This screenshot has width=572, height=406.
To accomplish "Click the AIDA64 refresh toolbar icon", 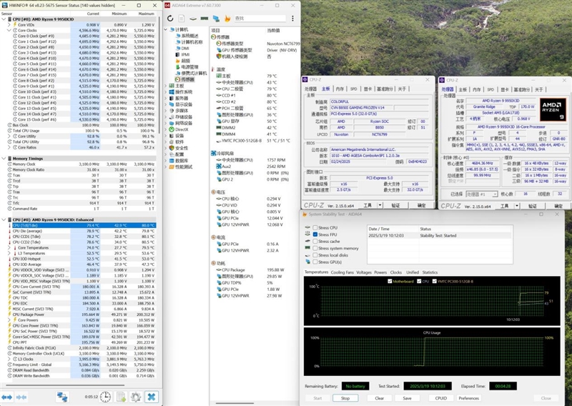I will (170, 19).
